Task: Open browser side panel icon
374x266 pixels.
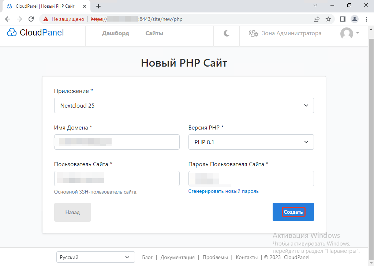Action: click(x=343, y=19)
